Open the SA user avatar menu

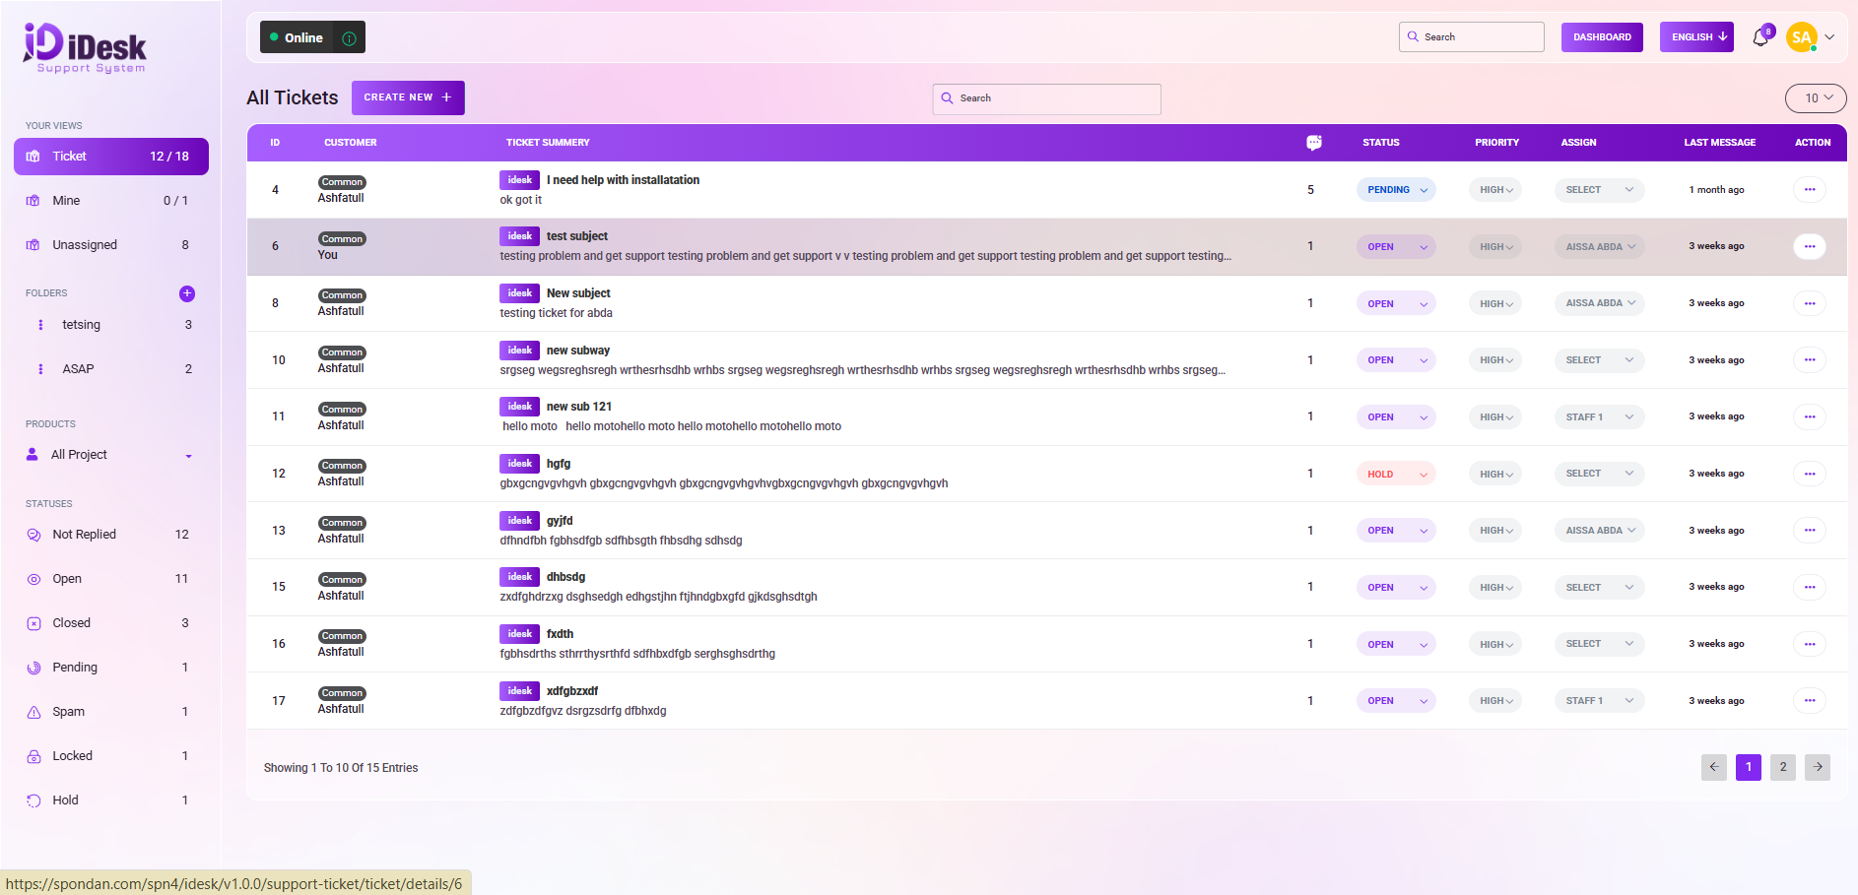pos(1802,37)
